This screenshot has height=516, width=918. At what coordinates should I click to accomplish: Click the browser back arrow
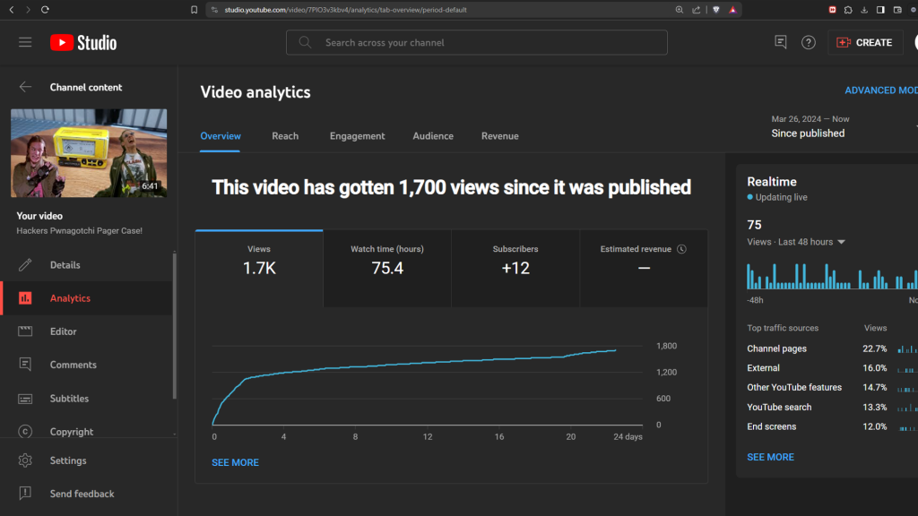click(11, 9)
